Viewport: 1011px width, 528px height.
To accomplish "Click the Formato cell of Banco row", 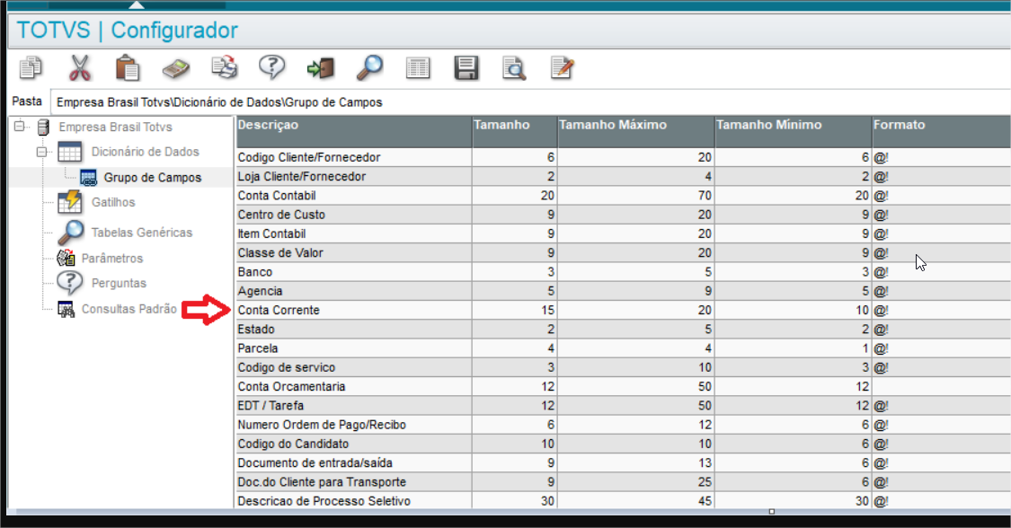I will coord(942,272).
